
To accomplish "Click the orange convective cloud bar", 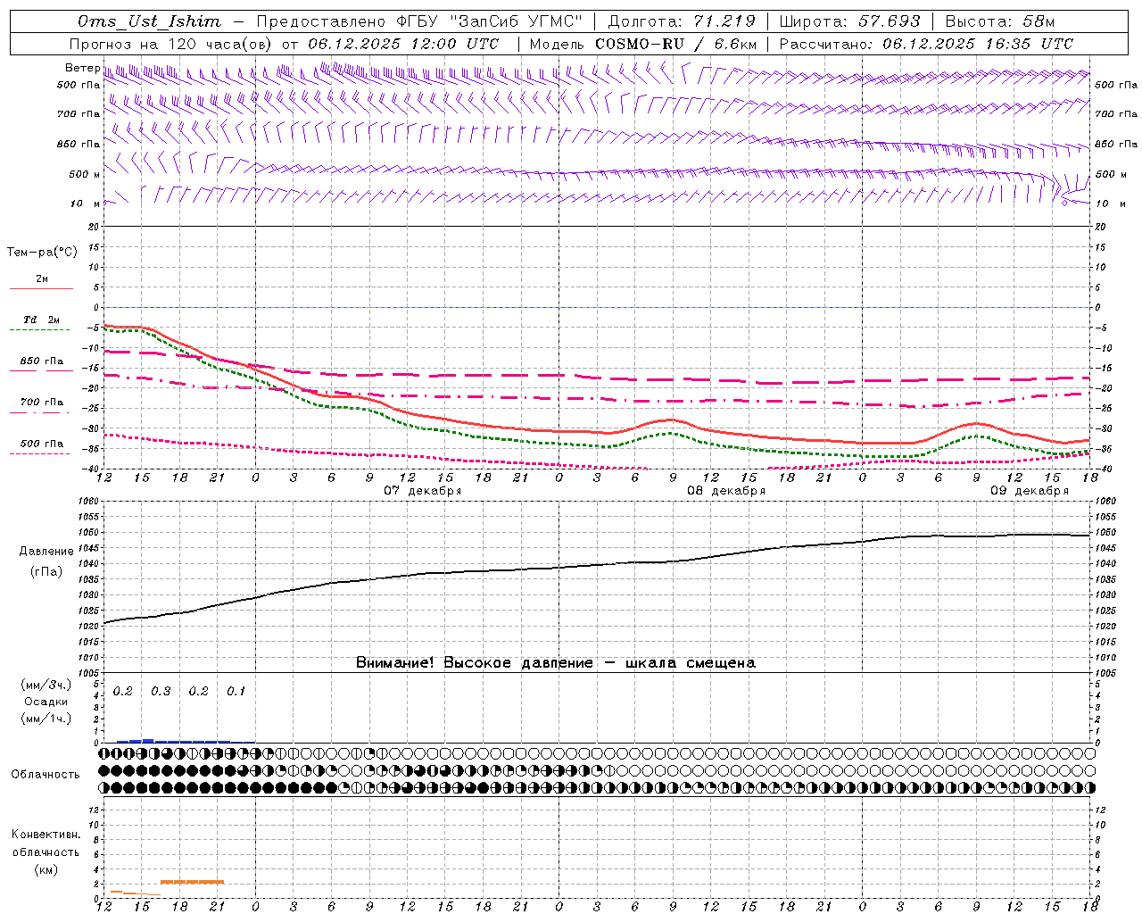I will tap(193, 882).
